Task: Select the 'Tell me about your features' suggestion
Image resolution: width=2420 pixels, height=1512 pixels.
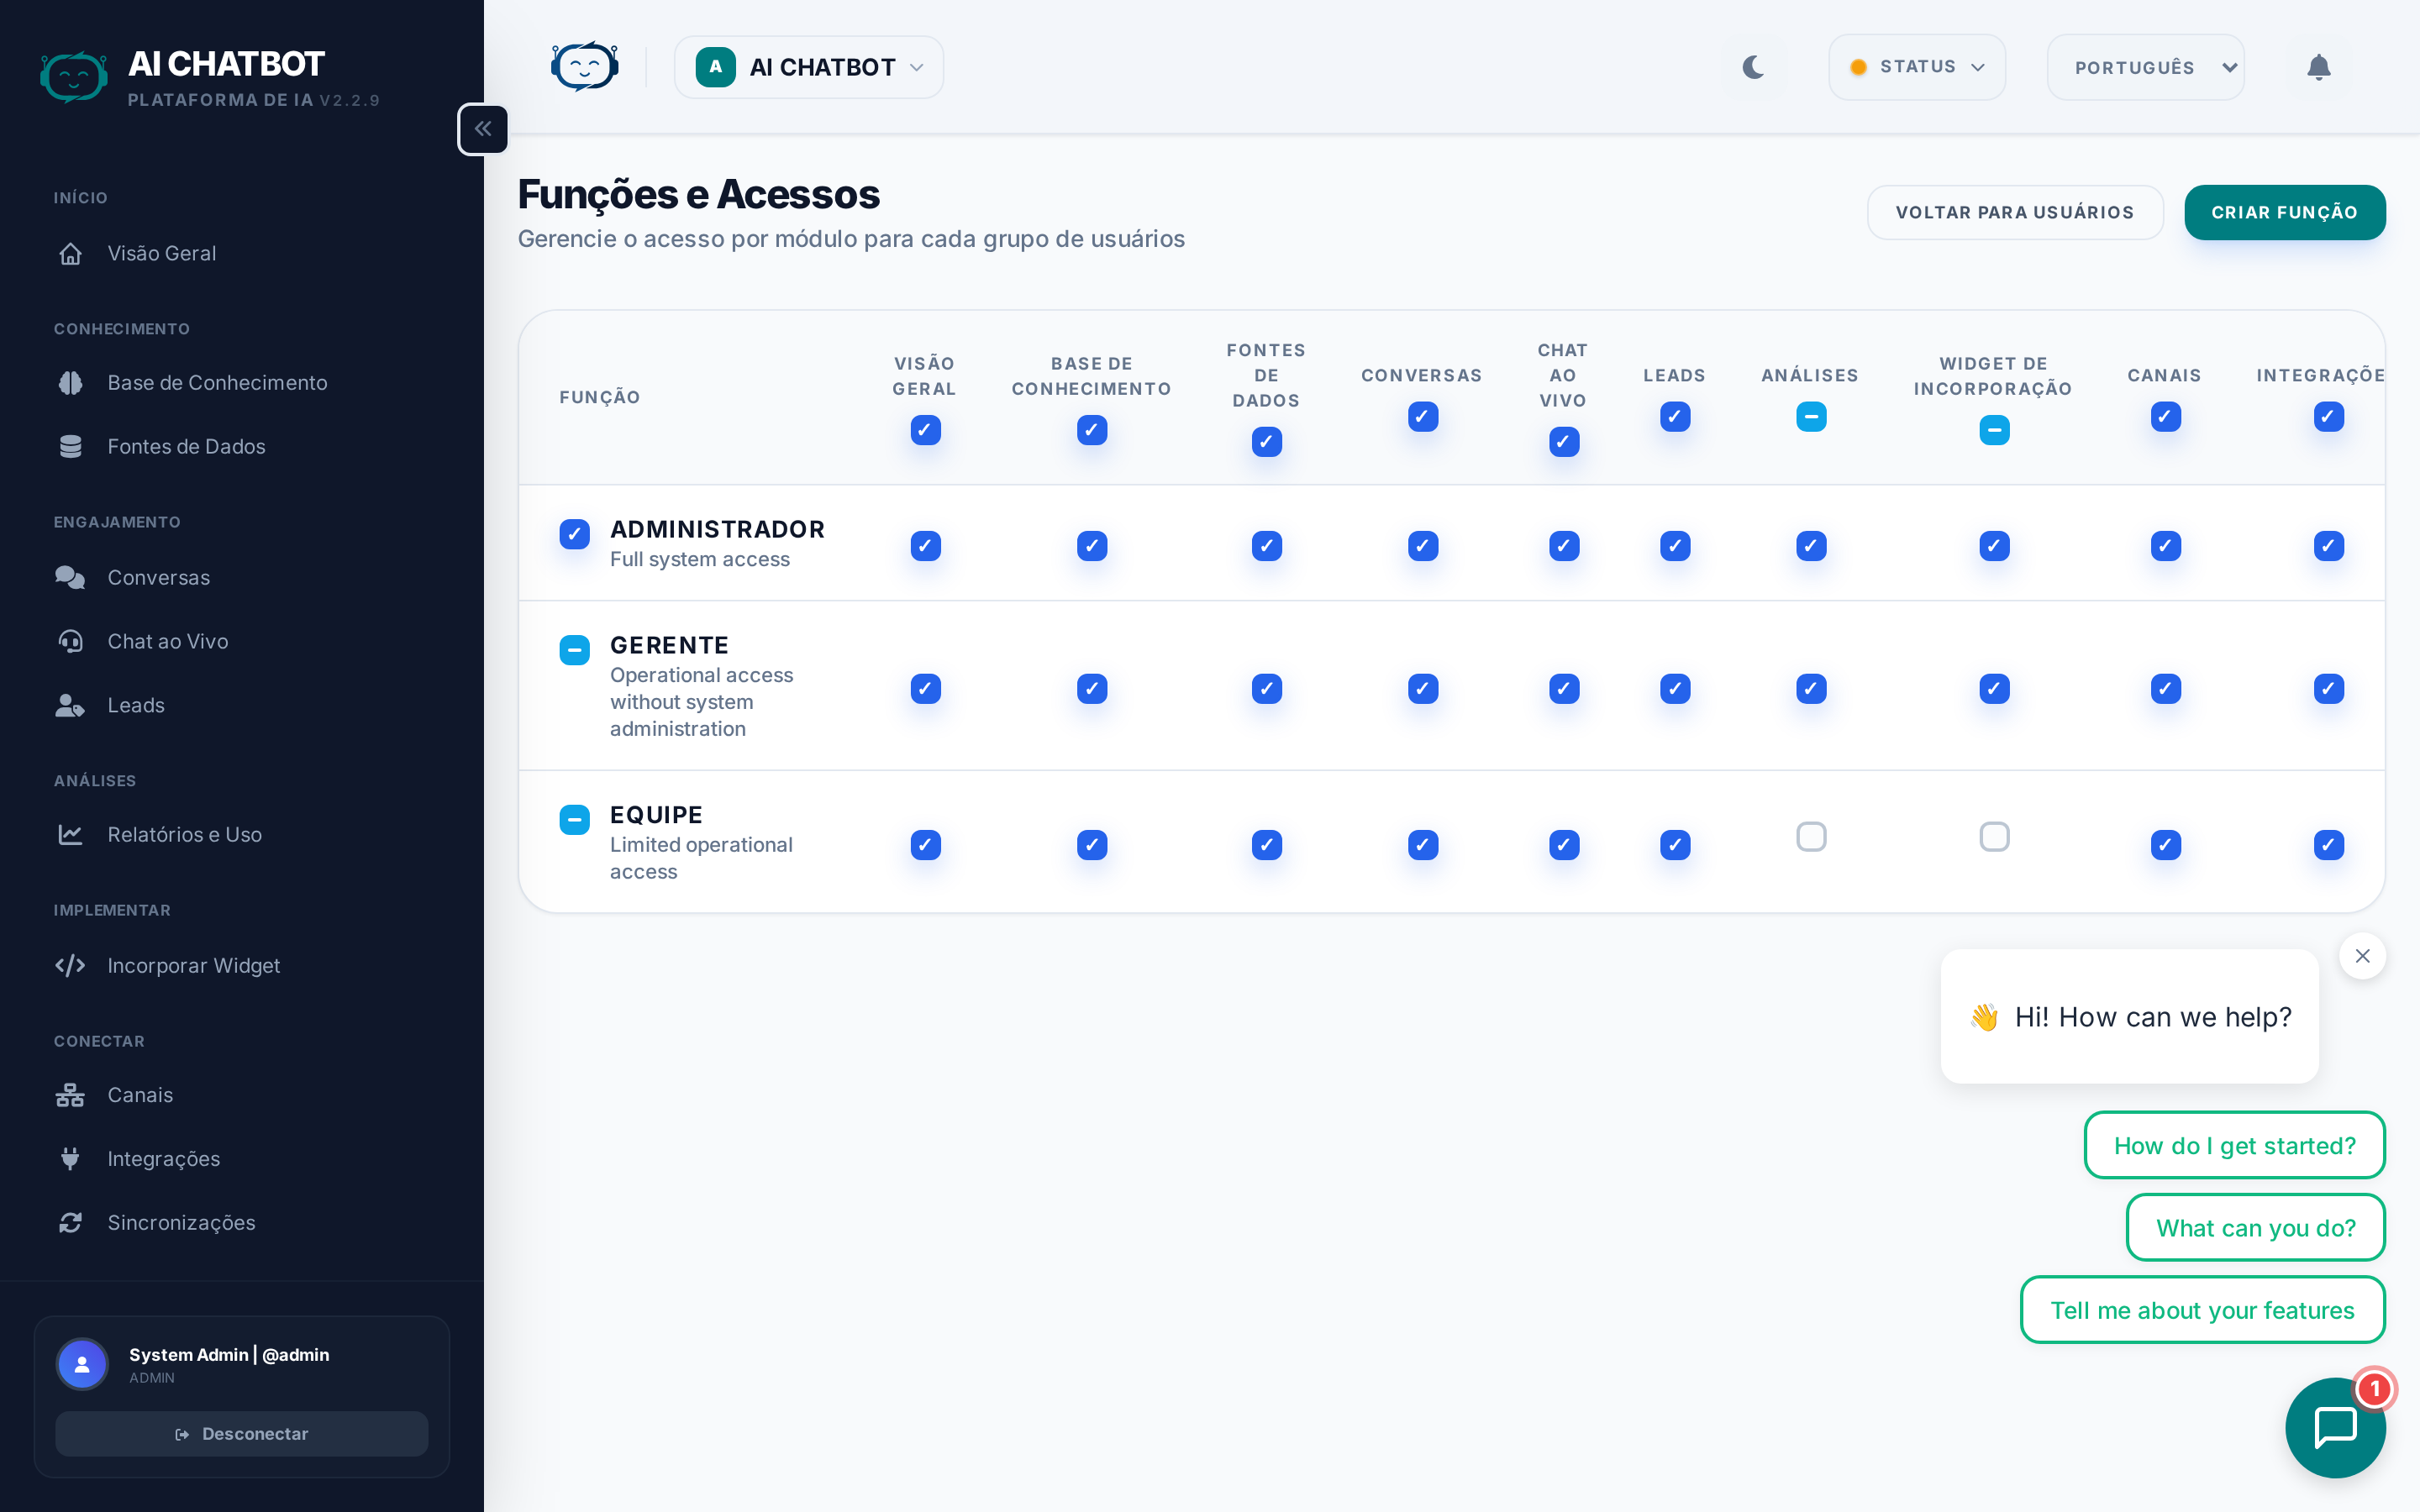Action: point(2202,1309)
